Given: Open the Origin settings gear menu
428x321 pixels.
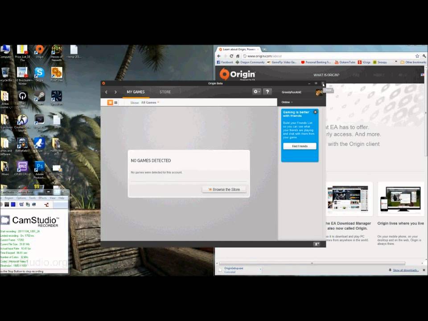Looking at the screenshot, I should (x=256, y=92).
